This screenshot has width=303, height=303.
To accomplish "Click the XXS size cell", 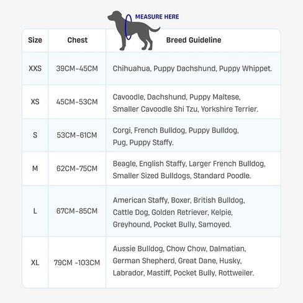I will pos(35,68).
